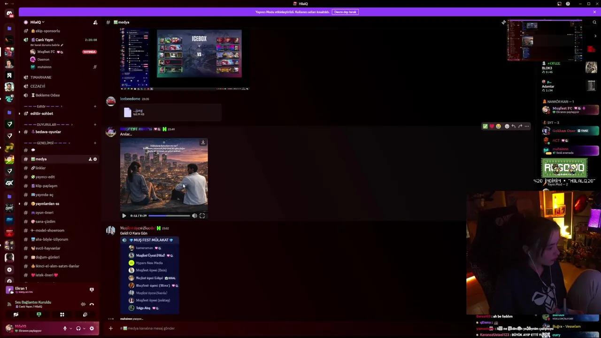601x338 pixels.
Task: Open microphone input options arrow
Action: pyautogui.click(x=70, y=329)
